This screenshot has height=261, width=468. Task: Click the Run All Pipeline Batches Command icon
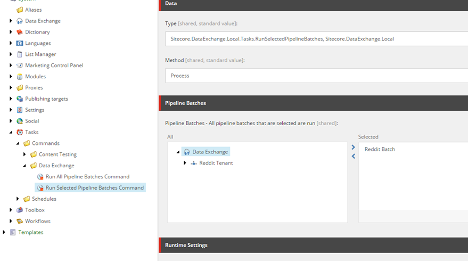40,177
